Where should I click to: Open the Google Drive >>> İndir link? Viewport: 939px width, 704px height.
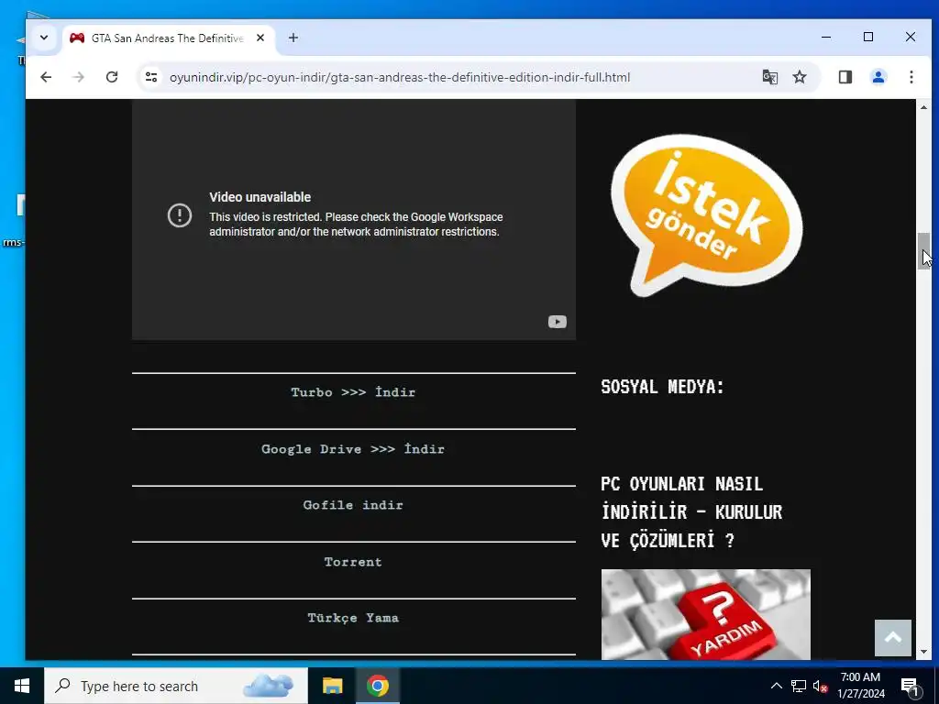353,449
